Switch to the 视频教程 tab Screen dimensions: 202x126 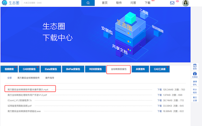click(x=9, y=69)
